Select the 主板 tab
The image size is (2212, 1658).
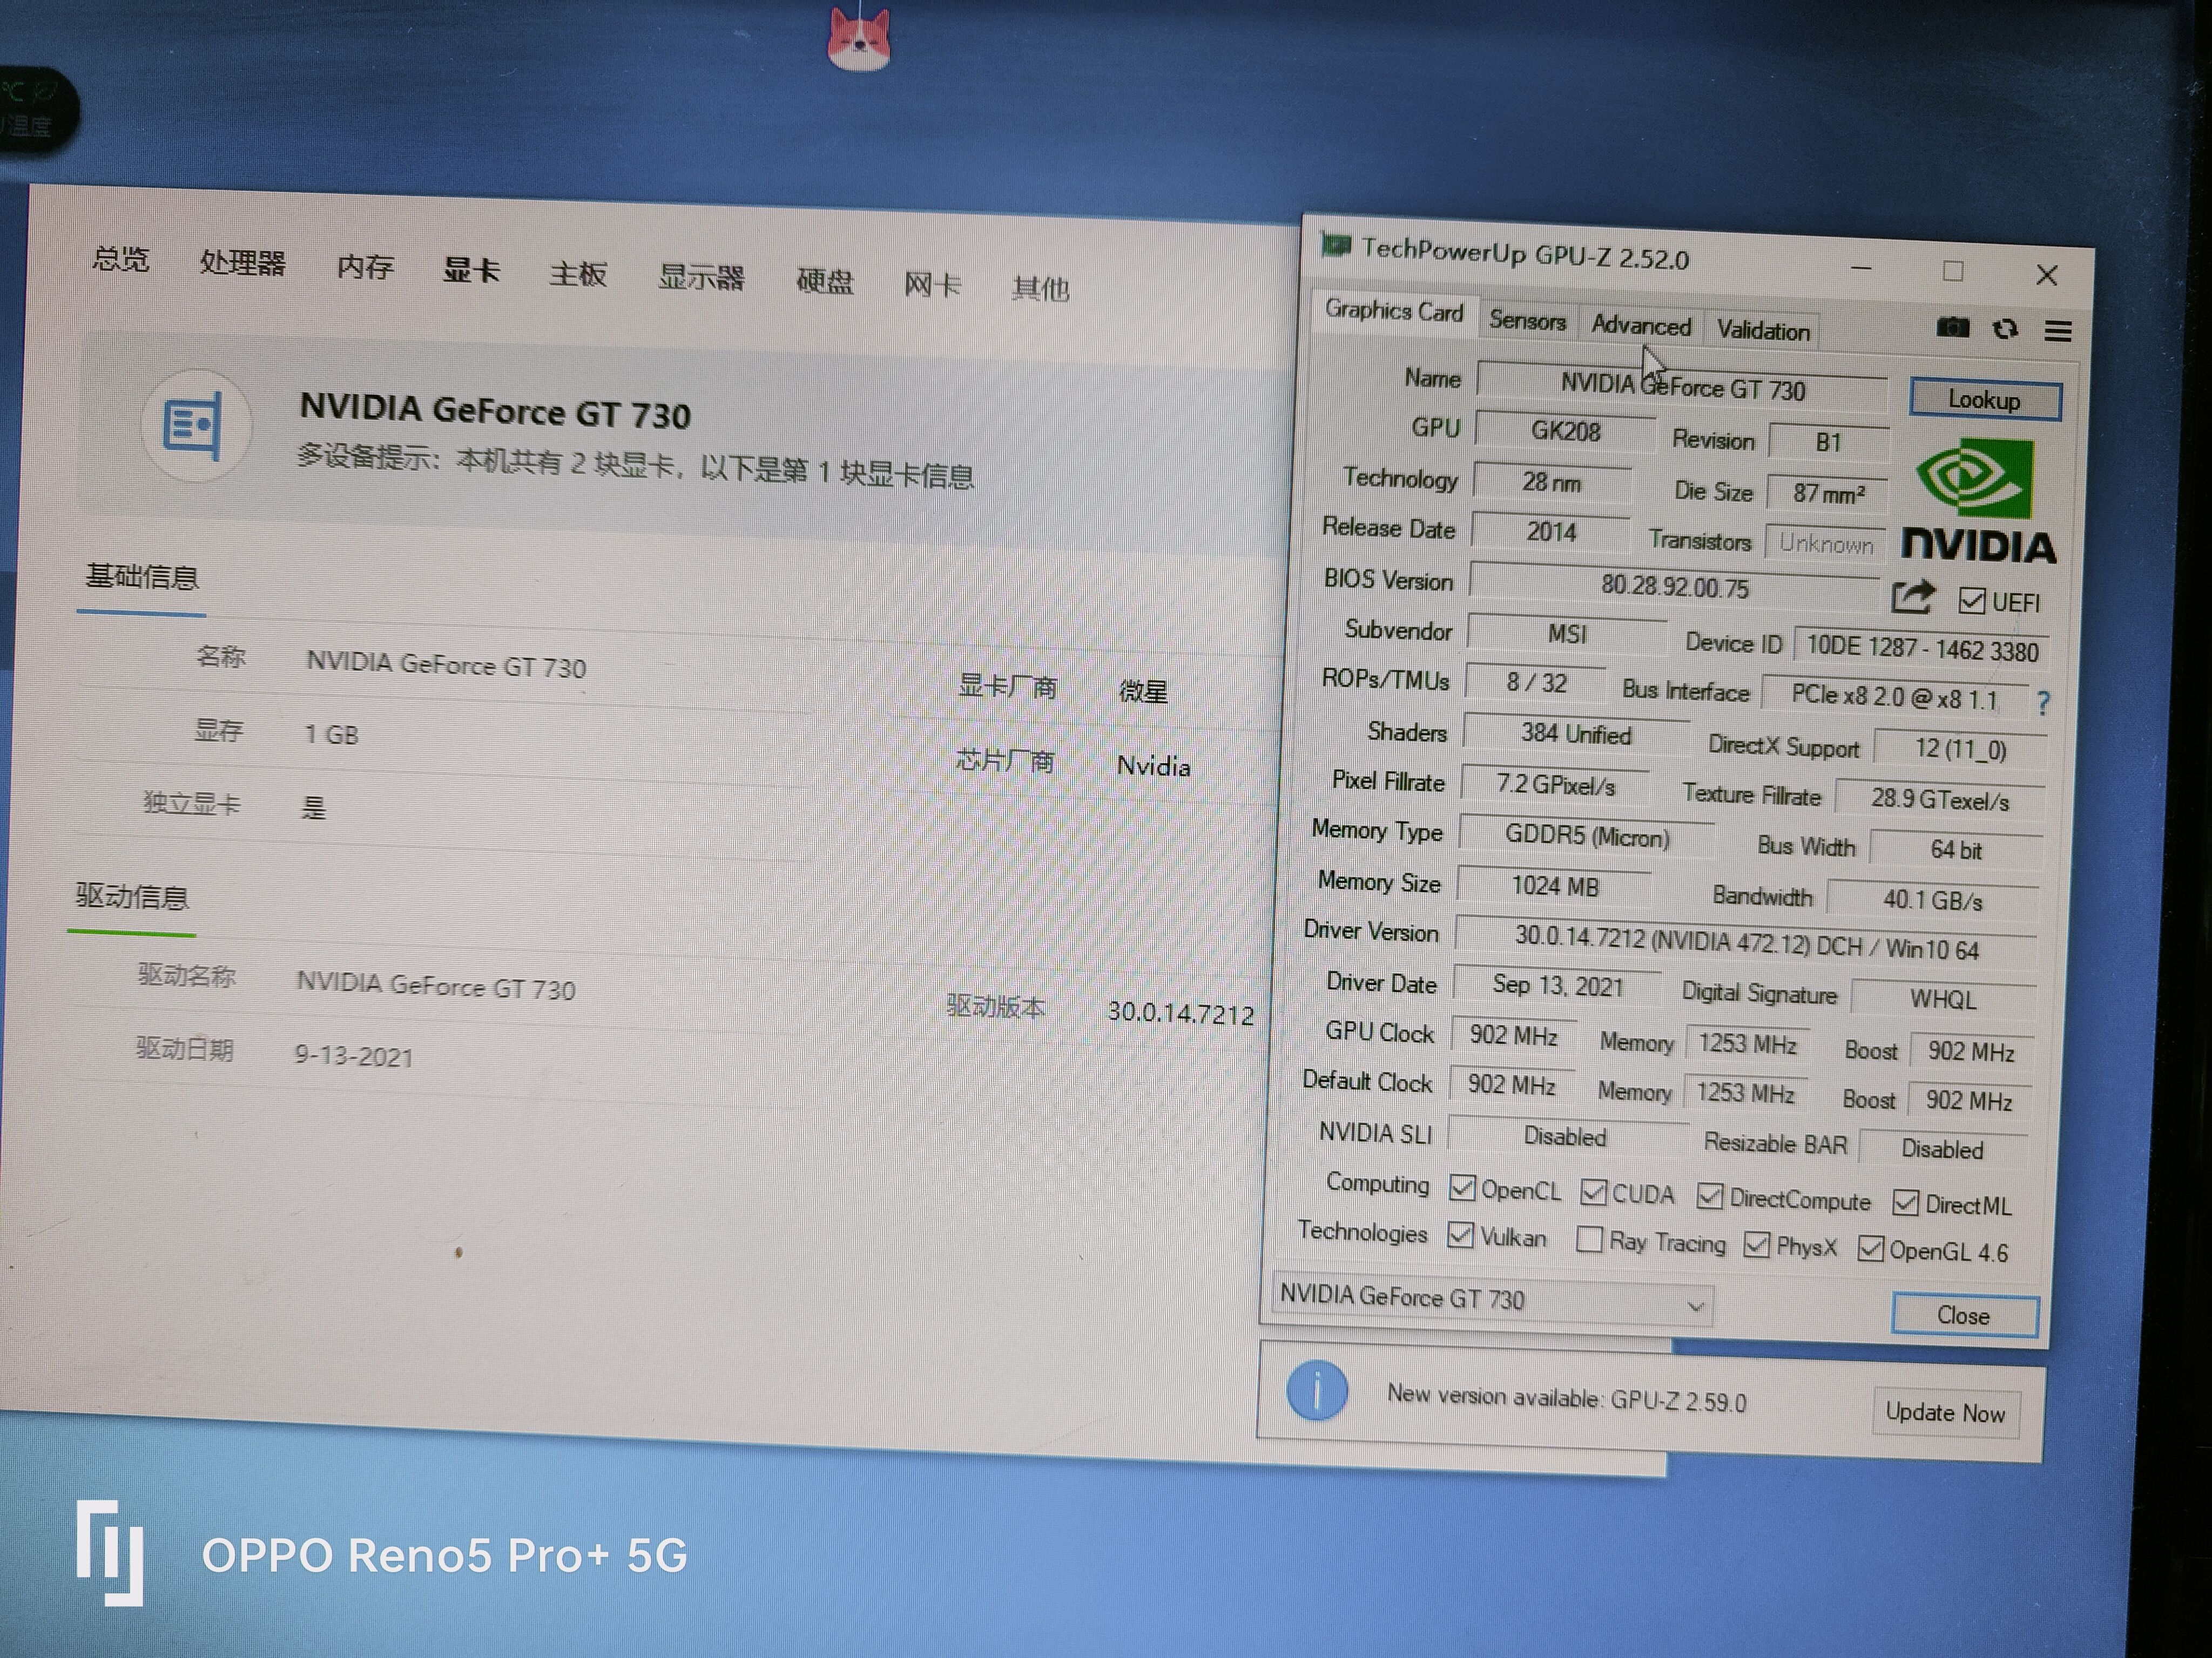578,275
